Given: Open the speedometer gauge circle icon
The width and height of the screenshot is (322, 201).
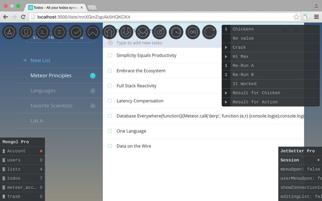Looking at the screenshot, I should 176,32.
